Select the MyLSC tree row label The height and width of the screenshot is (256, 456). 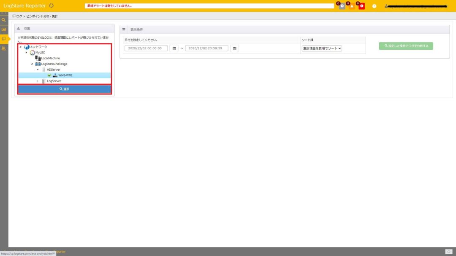[x=40, y=53]
